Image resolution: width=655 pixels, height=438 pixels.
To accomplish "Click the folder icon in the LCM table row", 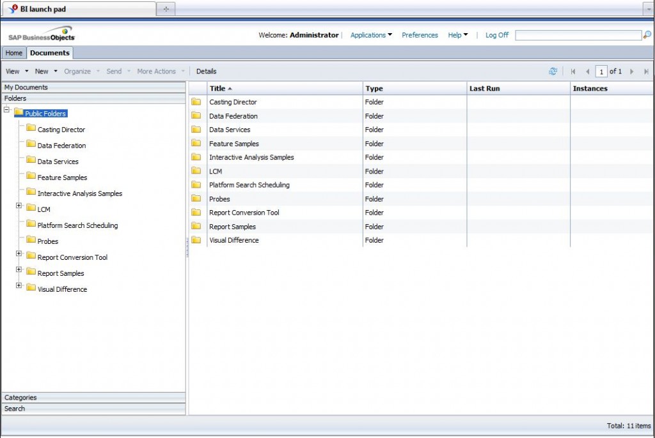I will [196, 170].
